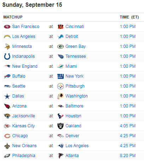Open the Kansas City team link
This screenshot has height=161, width=144.
(24, 126)
